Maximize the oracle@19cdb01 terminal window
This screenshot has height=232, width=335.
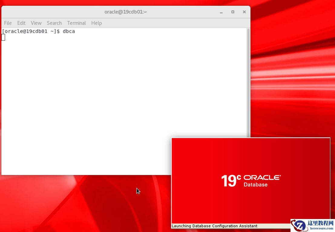233,12
